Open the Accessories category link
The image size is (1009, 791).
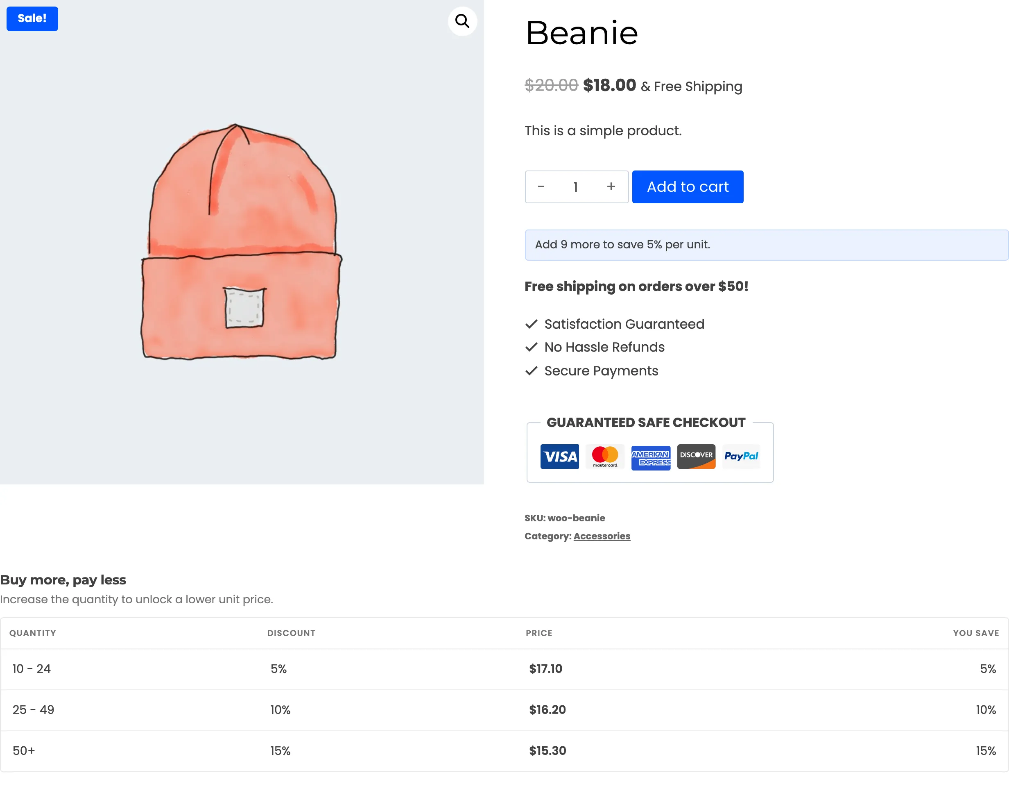[x=602, y=536]
